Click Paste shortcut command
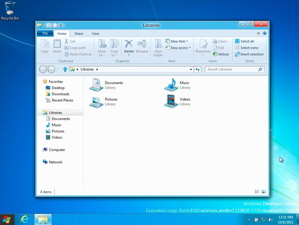 click(x=78, y=54)
